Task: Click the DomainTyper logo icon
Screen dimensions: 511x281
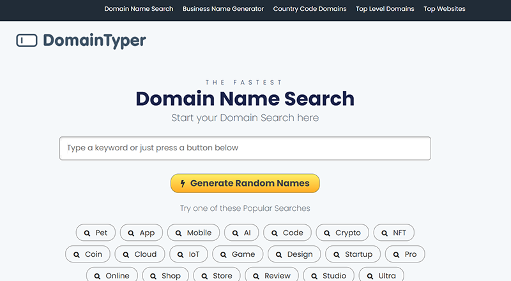Action: tap(27, 40)
